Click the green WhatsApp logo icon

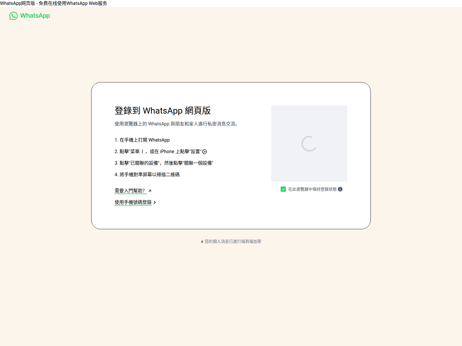[x=13, y=16]
